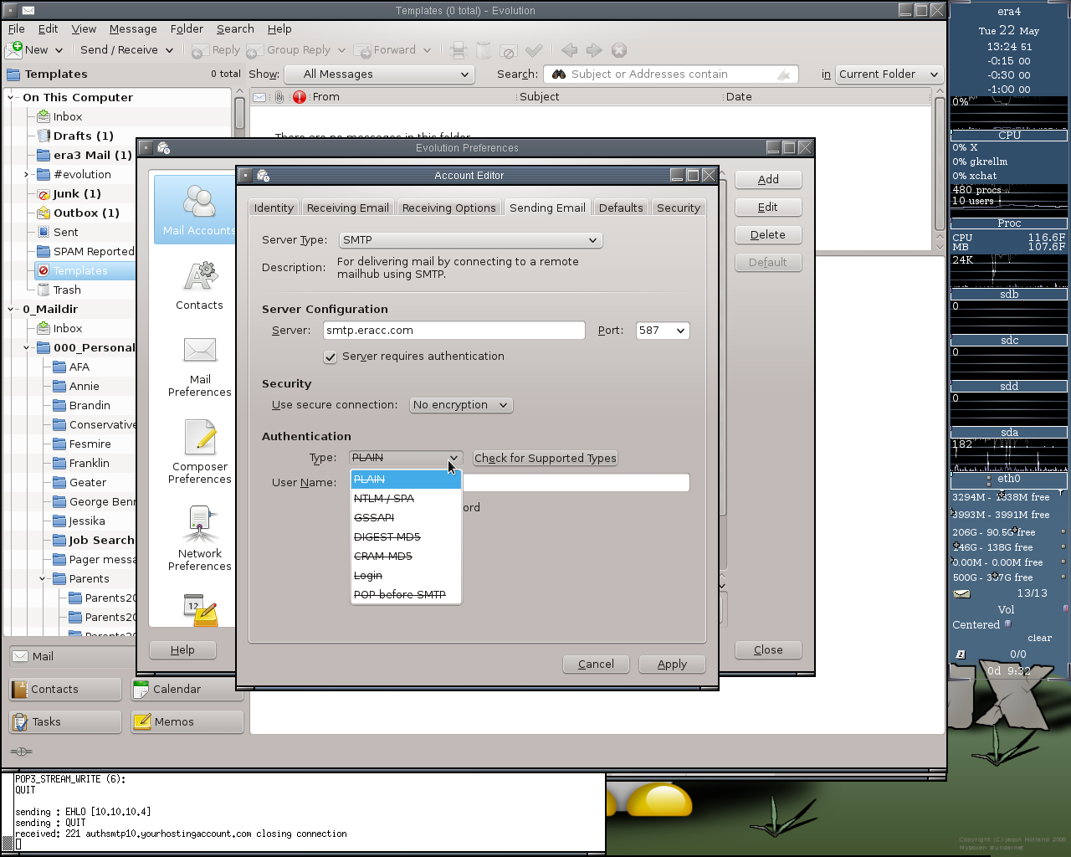Expand the #evolution folder
Screen dimensions: 1071x857
[26, 175]
